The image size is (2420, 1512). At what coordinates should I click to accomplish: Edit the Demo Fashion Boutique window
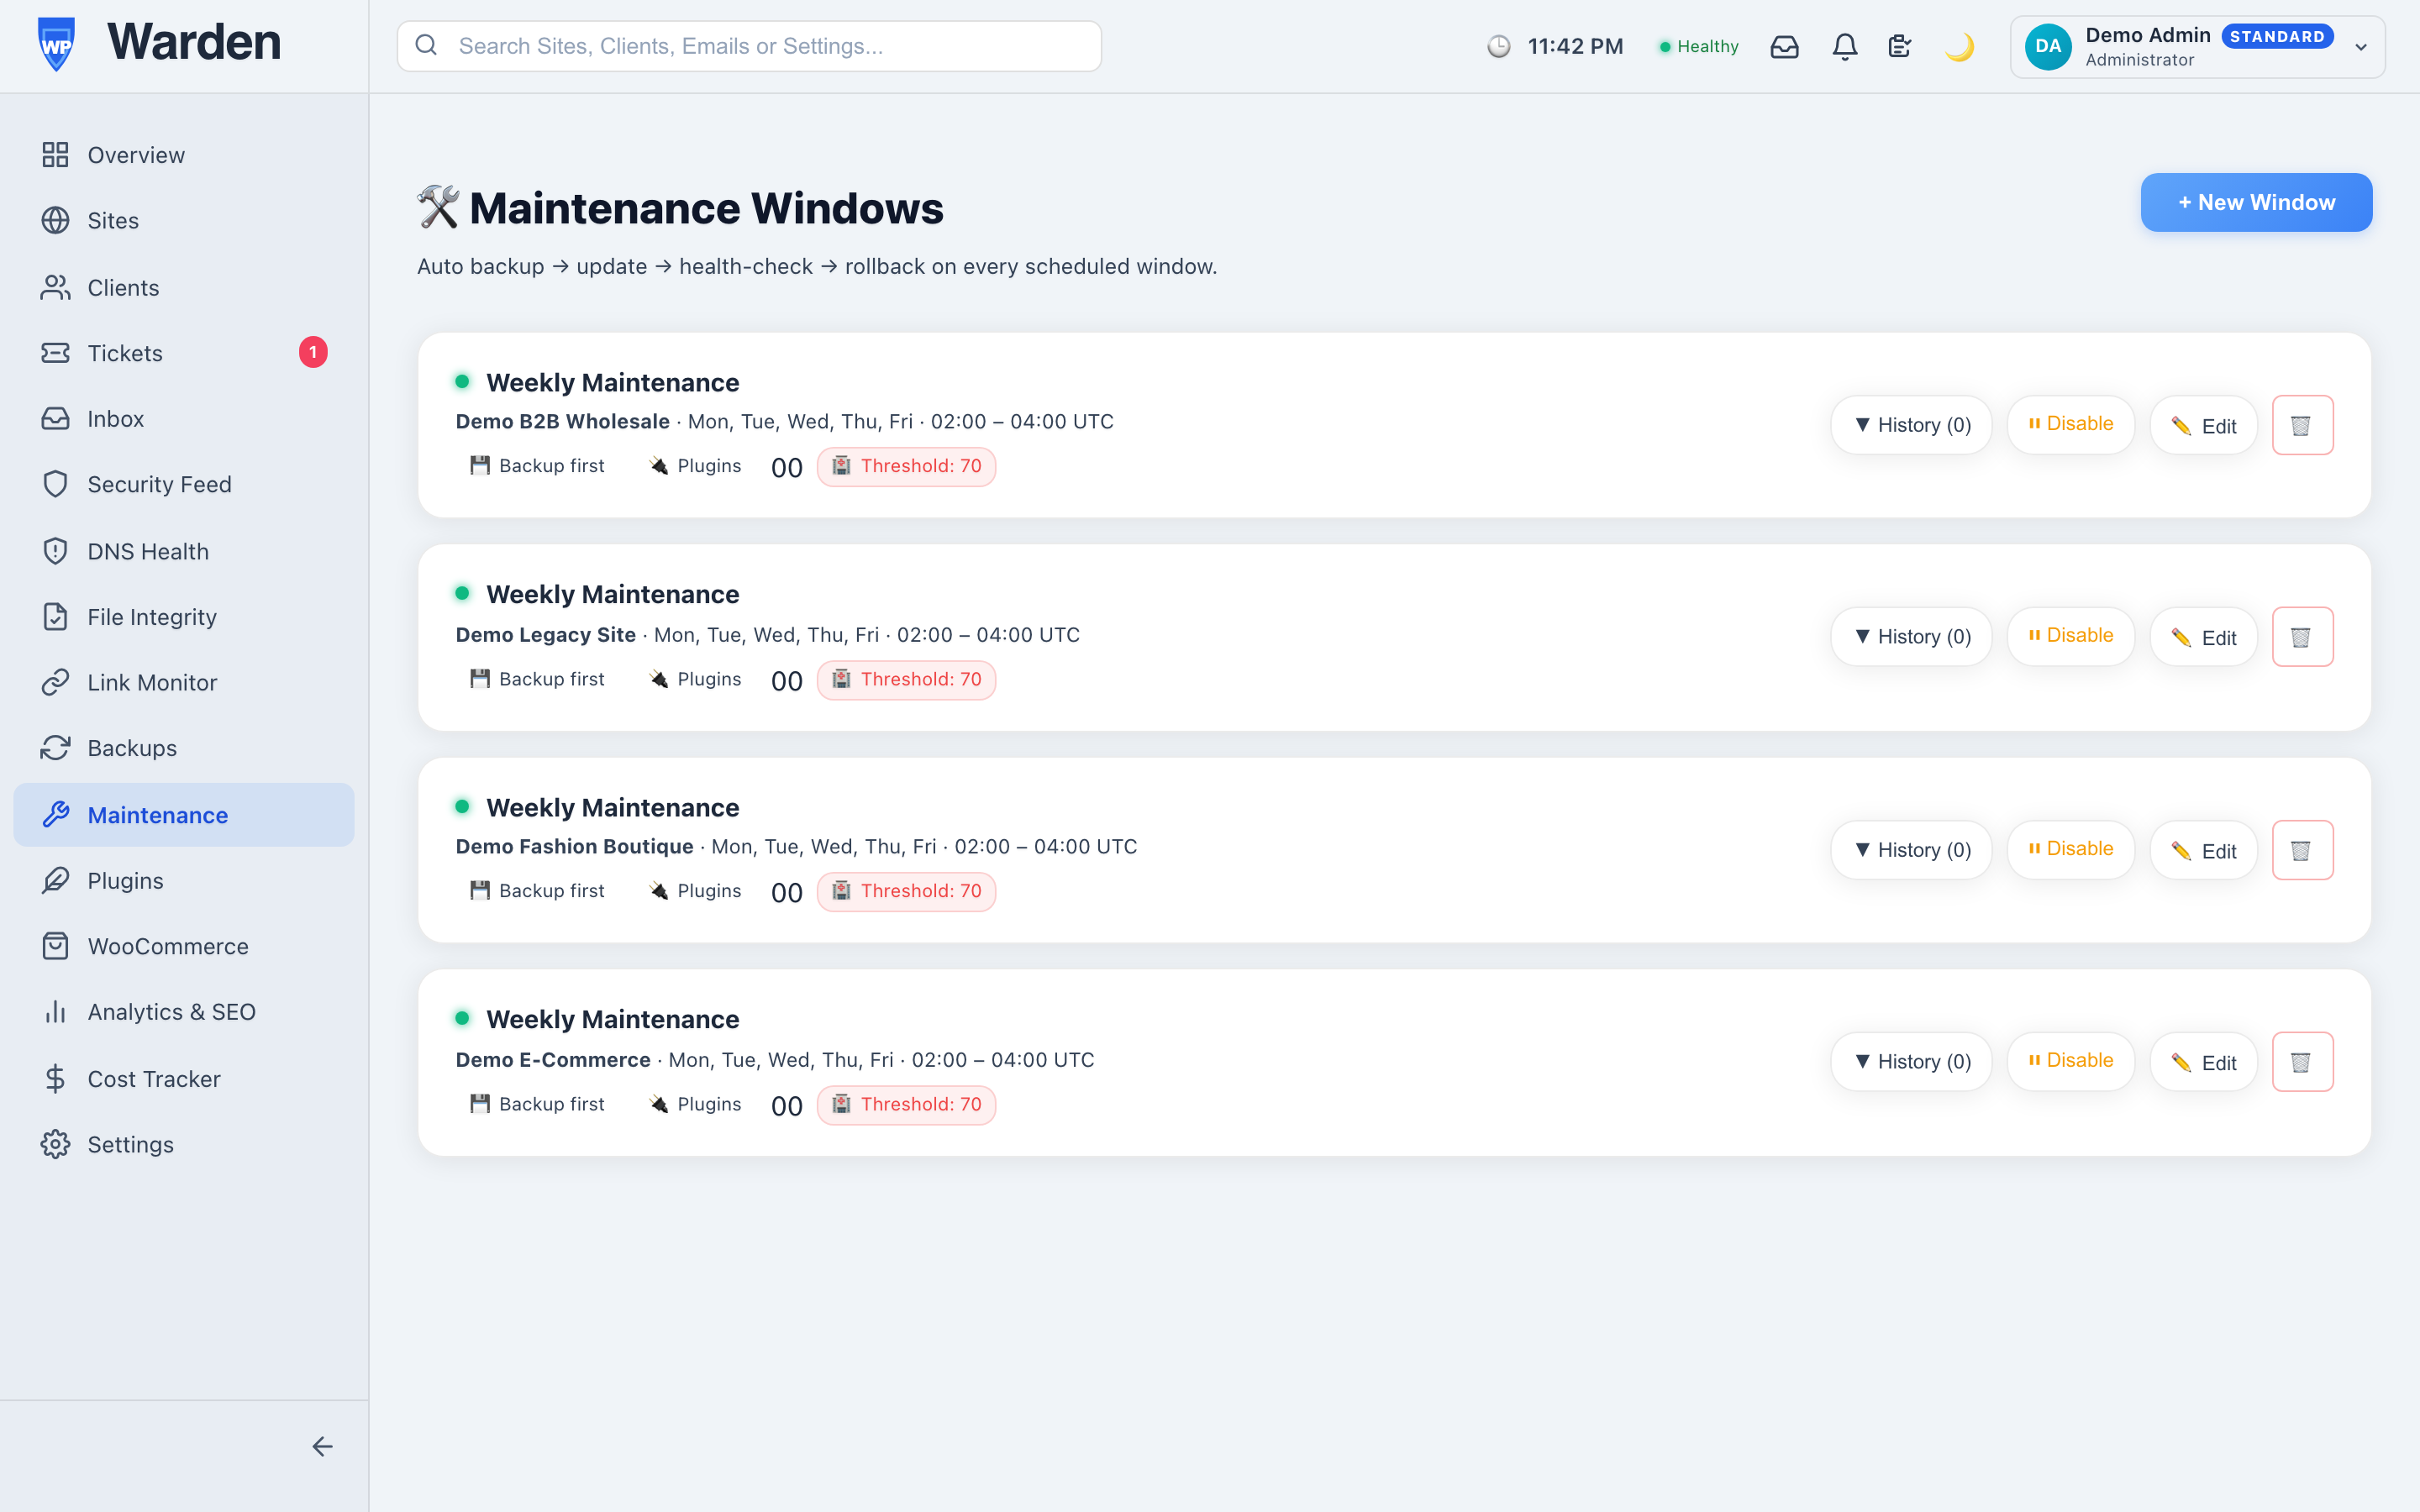click(2203, 851)
